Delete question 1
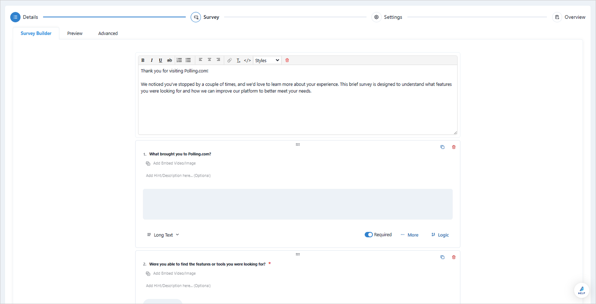596x304 pixels. click(x=454, y=147)
